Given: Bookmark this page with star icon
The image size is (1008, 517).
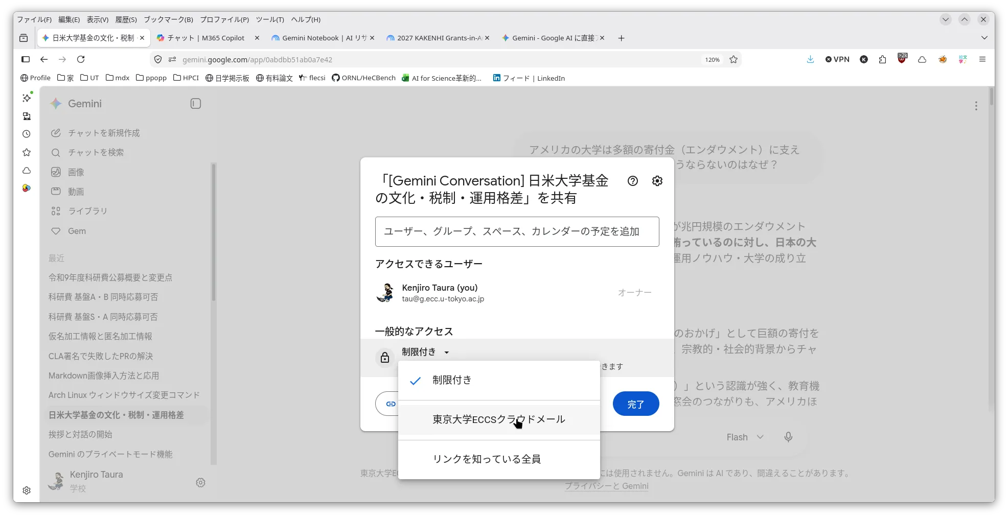Looking at the screenshot, I should pyautogui.click(x=734, y=59).
